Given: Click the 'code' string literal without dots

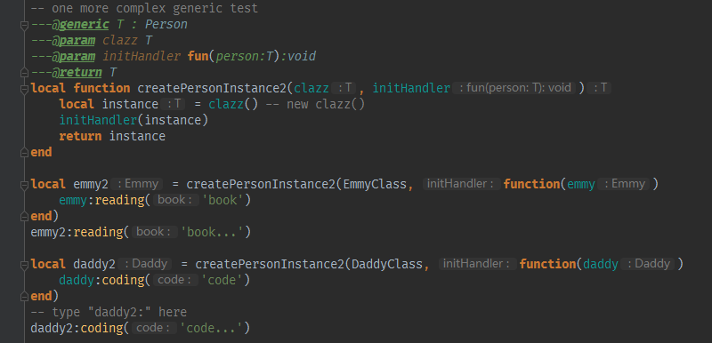Looking at the screenshot, I should tap(222, 280).
